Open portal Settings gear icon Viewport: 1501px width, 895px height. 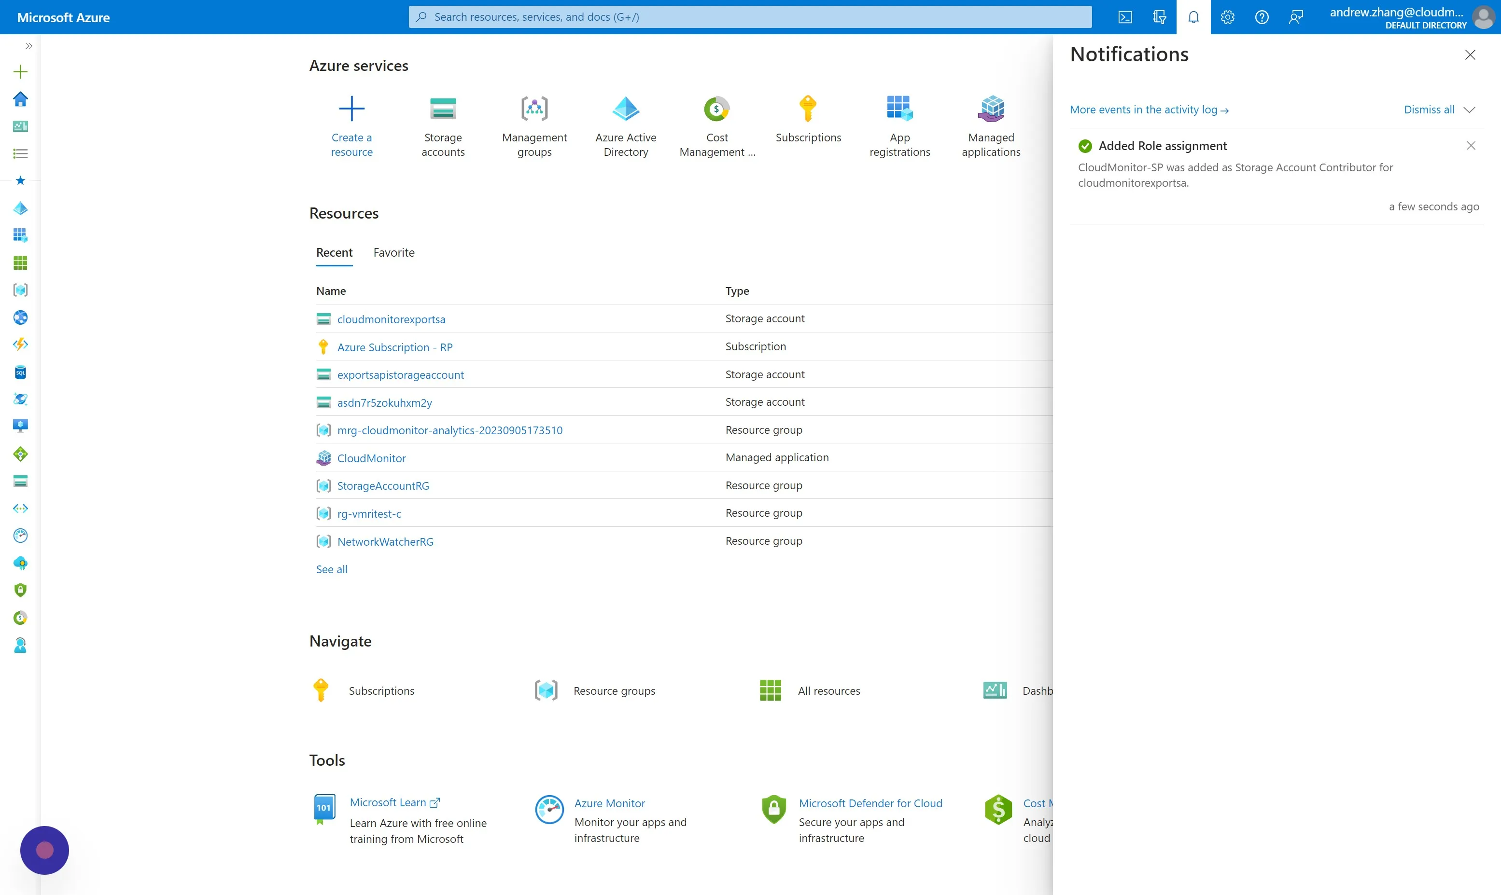click(1228, 17)
